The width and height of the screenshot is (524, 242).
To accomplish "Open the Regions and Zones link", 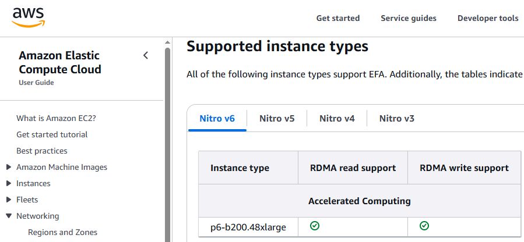I will coord(62,232).
